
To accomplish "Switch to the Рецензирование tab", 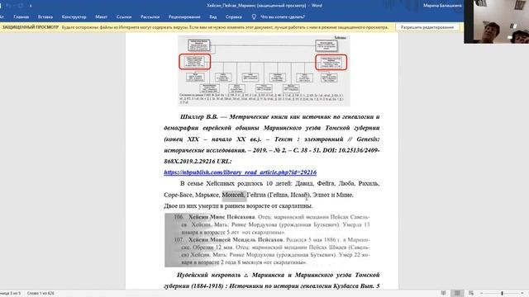I will pos(184,16).
